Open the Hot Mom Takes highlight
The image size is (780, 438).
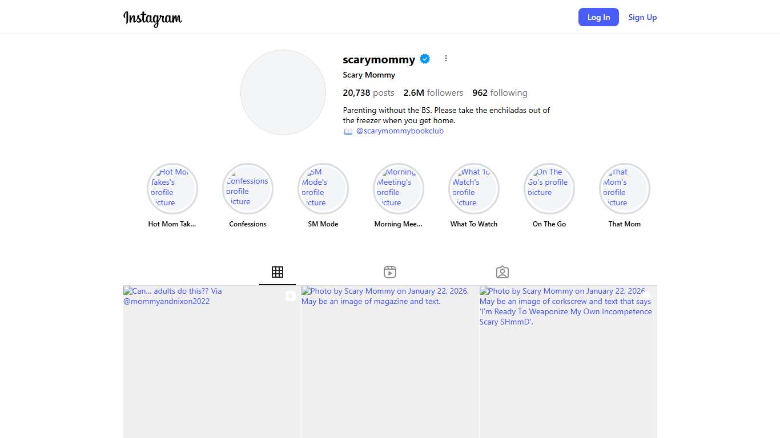pos(172,189)
